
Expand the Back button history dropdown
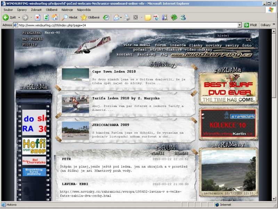[19, 17]
